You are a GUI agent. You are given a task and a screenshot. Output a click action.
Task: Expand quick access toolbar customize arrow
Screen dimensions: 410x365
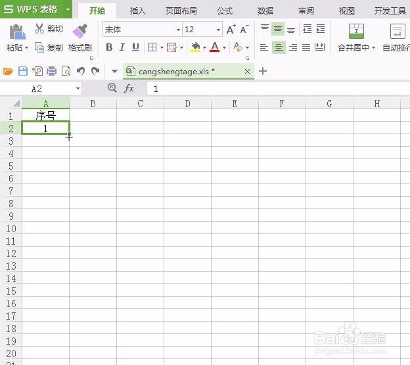coord(114,71)
